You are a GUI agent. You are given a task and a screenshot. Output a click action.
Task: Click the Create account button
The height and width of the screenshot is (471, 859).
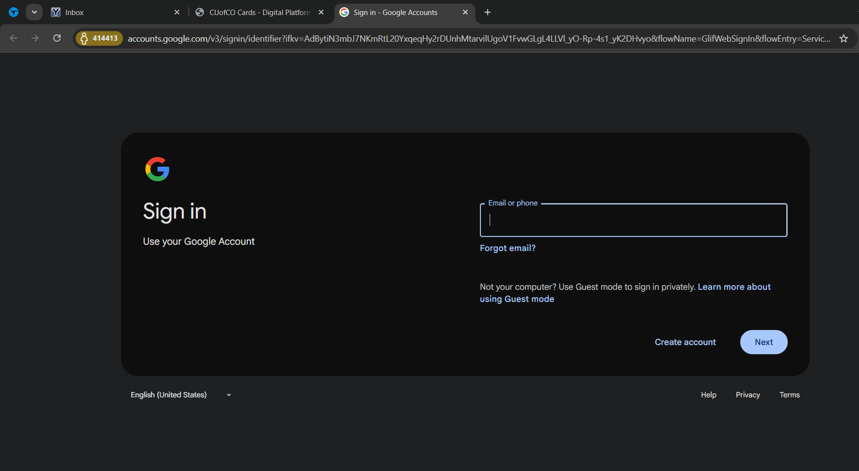[x=685, y=342]
